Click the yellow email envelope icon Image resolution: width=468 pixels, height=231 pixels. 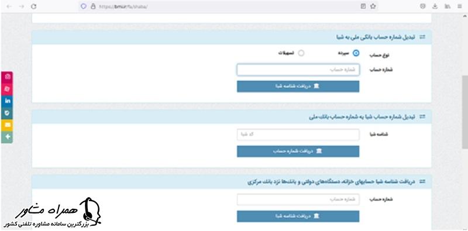[x=8, y=125]
